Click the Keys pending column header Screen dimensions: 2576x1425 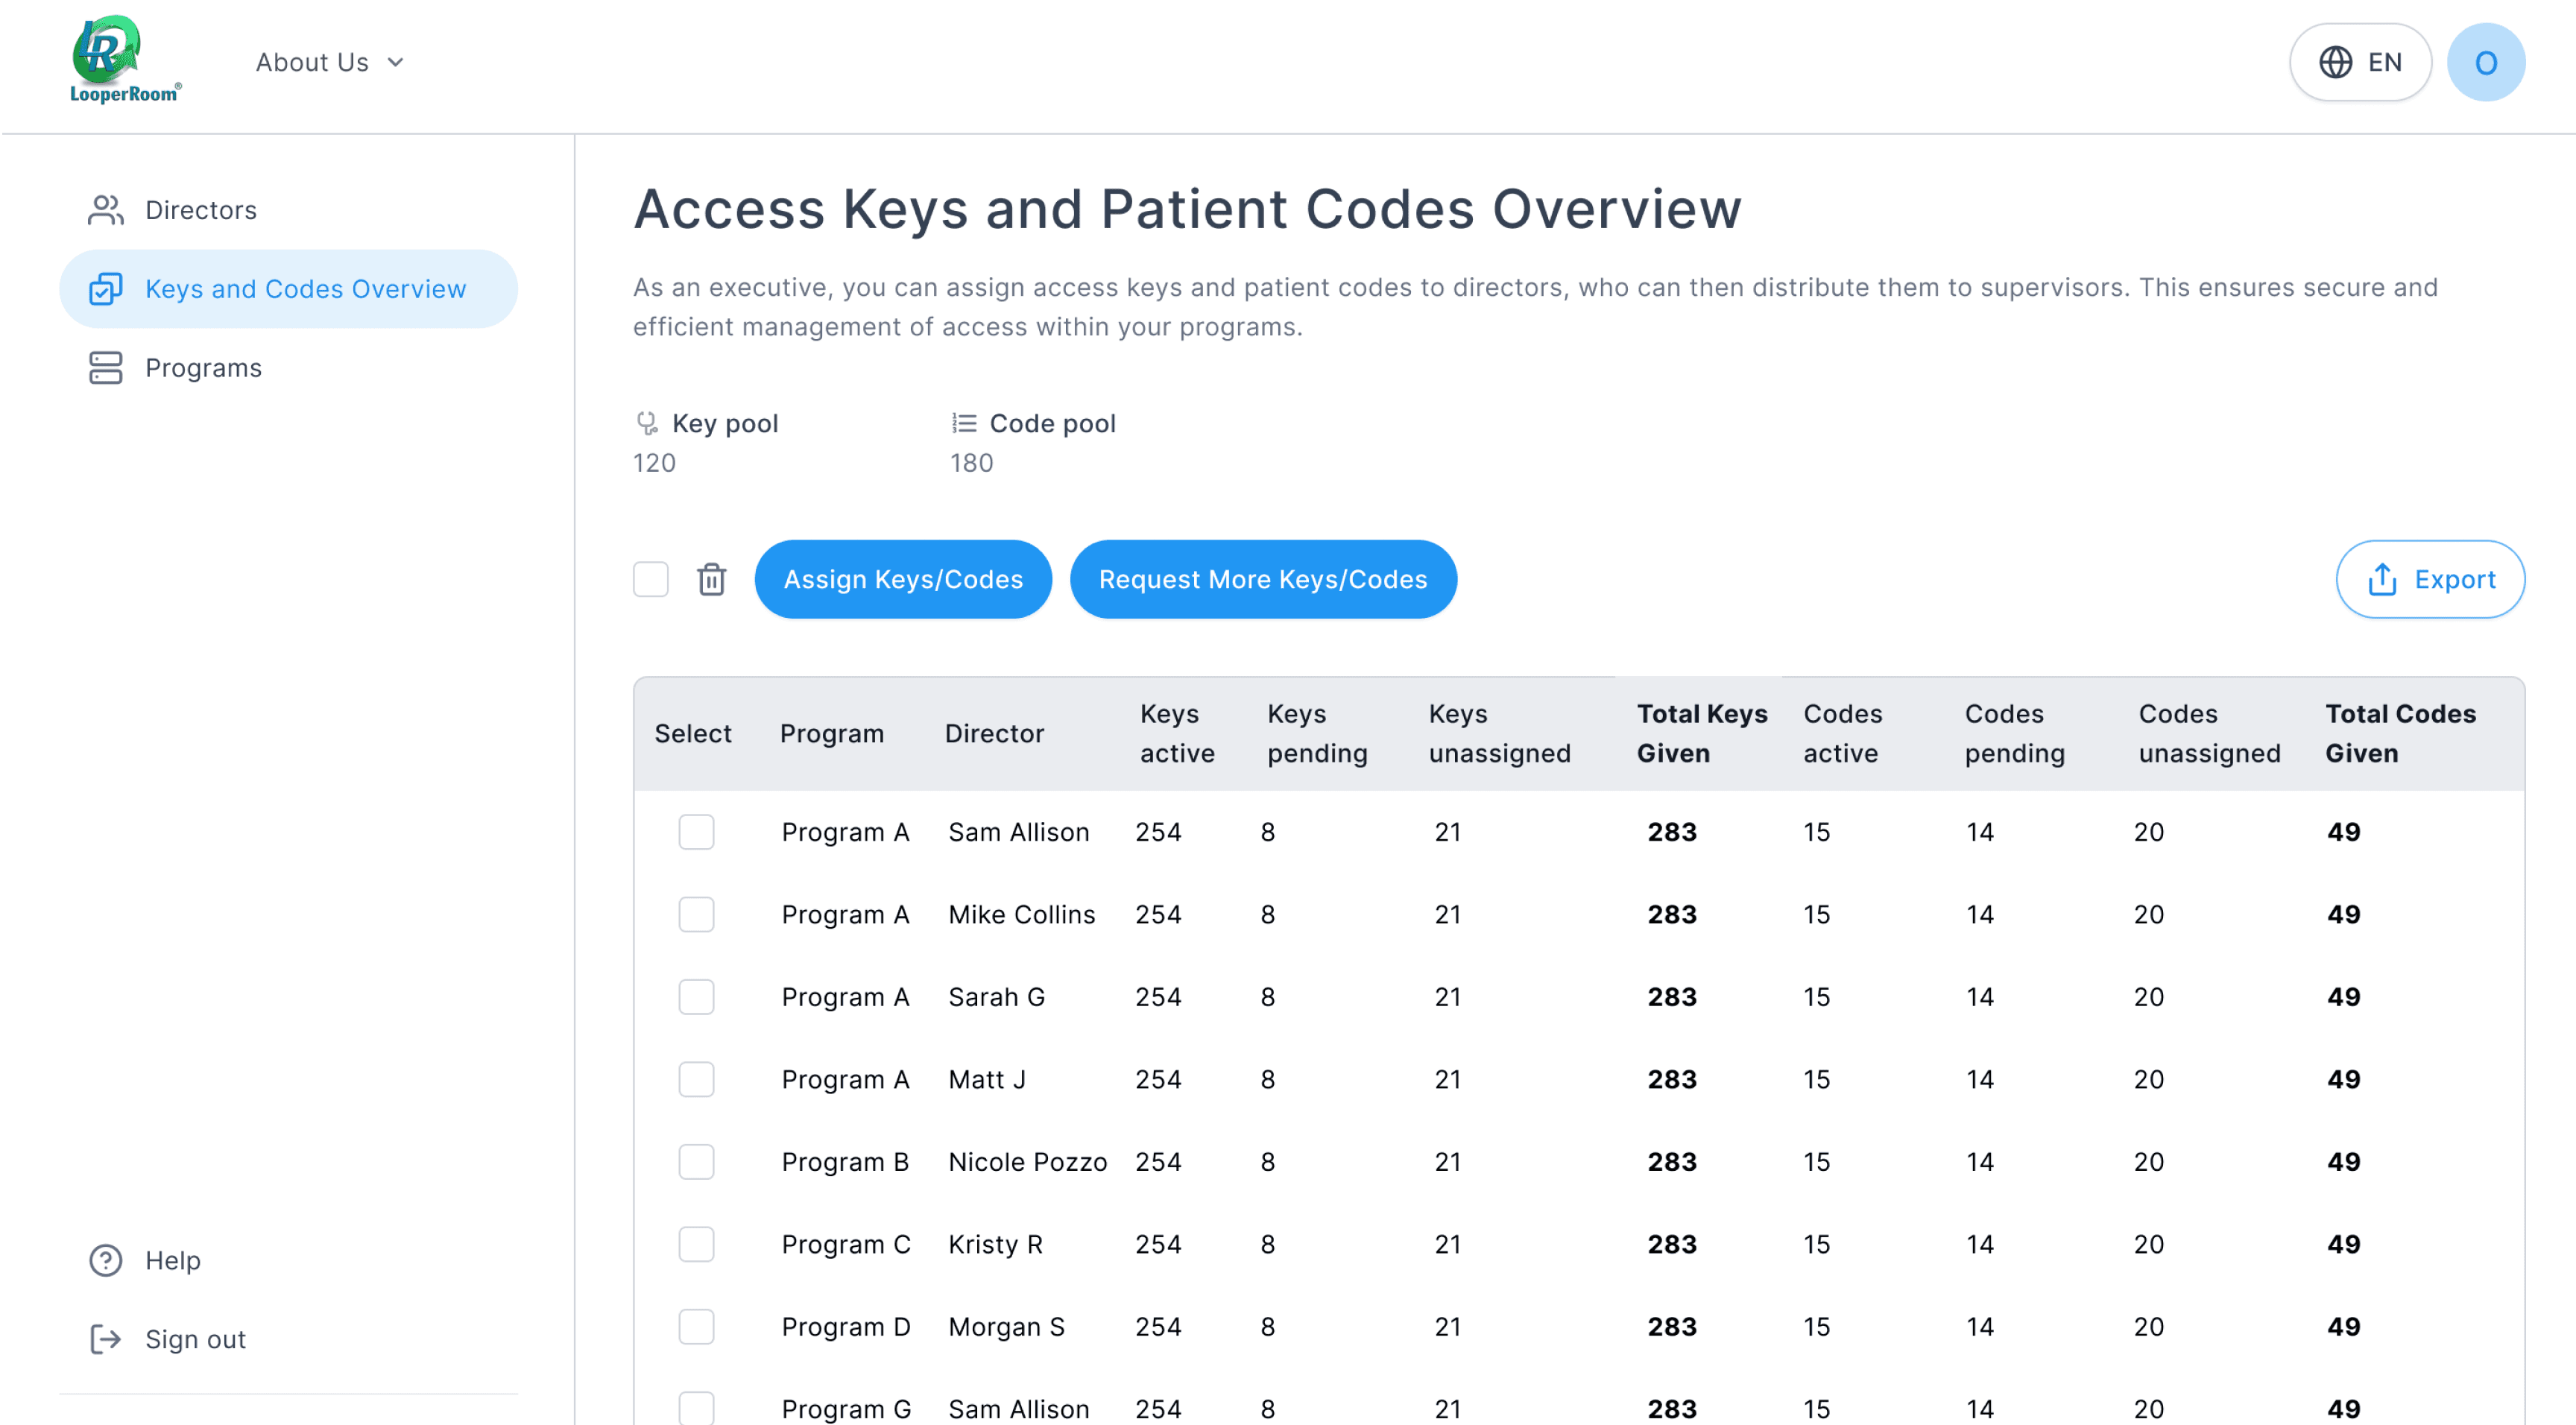pyautogui.click(x=1317, y=733)
